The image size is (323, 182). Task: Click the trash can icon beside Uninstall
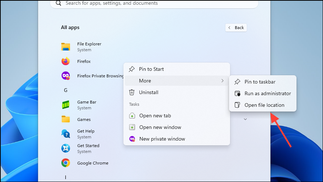point(132,92)
